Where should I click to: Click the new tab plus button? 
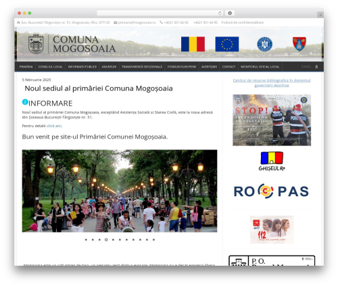(320, 15)
